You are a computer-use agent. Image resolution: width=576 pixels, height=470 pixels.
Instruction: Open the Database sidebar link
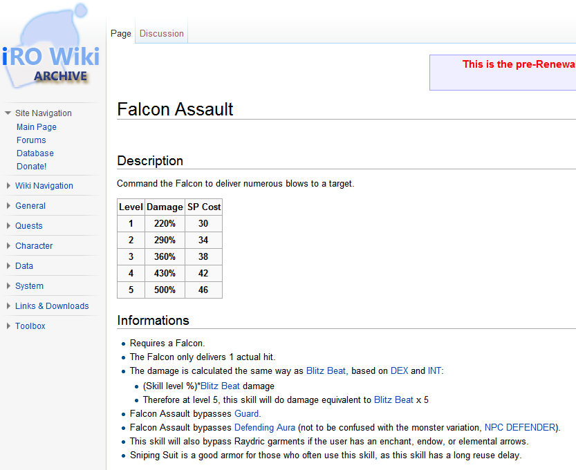pyautogui.click(x=35, y=153)
